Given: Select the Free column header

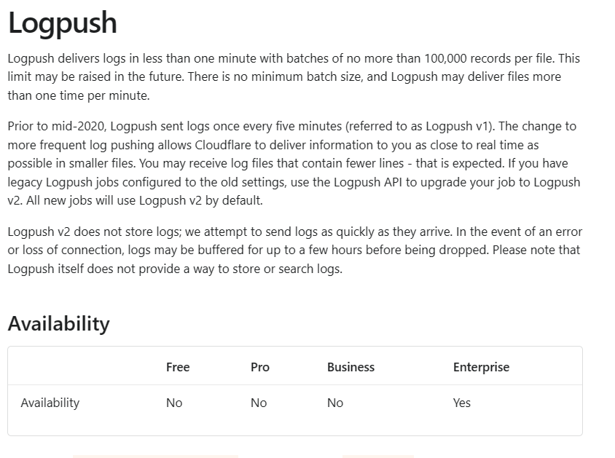Looking at the screenshot, I should coord(178,367).
